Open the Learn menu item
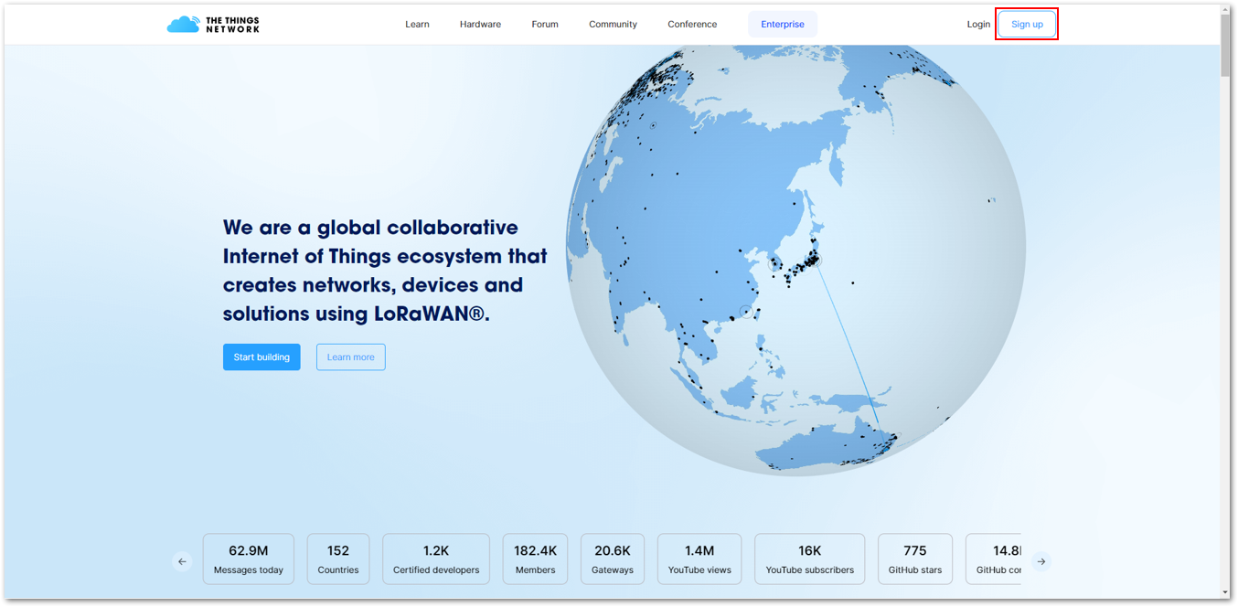 point(417,25)
